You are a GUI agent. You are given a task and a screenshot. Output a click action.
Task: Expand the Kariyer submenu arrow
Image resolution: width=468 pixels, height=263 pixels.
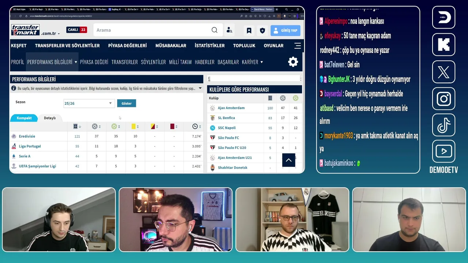point(261,62)
